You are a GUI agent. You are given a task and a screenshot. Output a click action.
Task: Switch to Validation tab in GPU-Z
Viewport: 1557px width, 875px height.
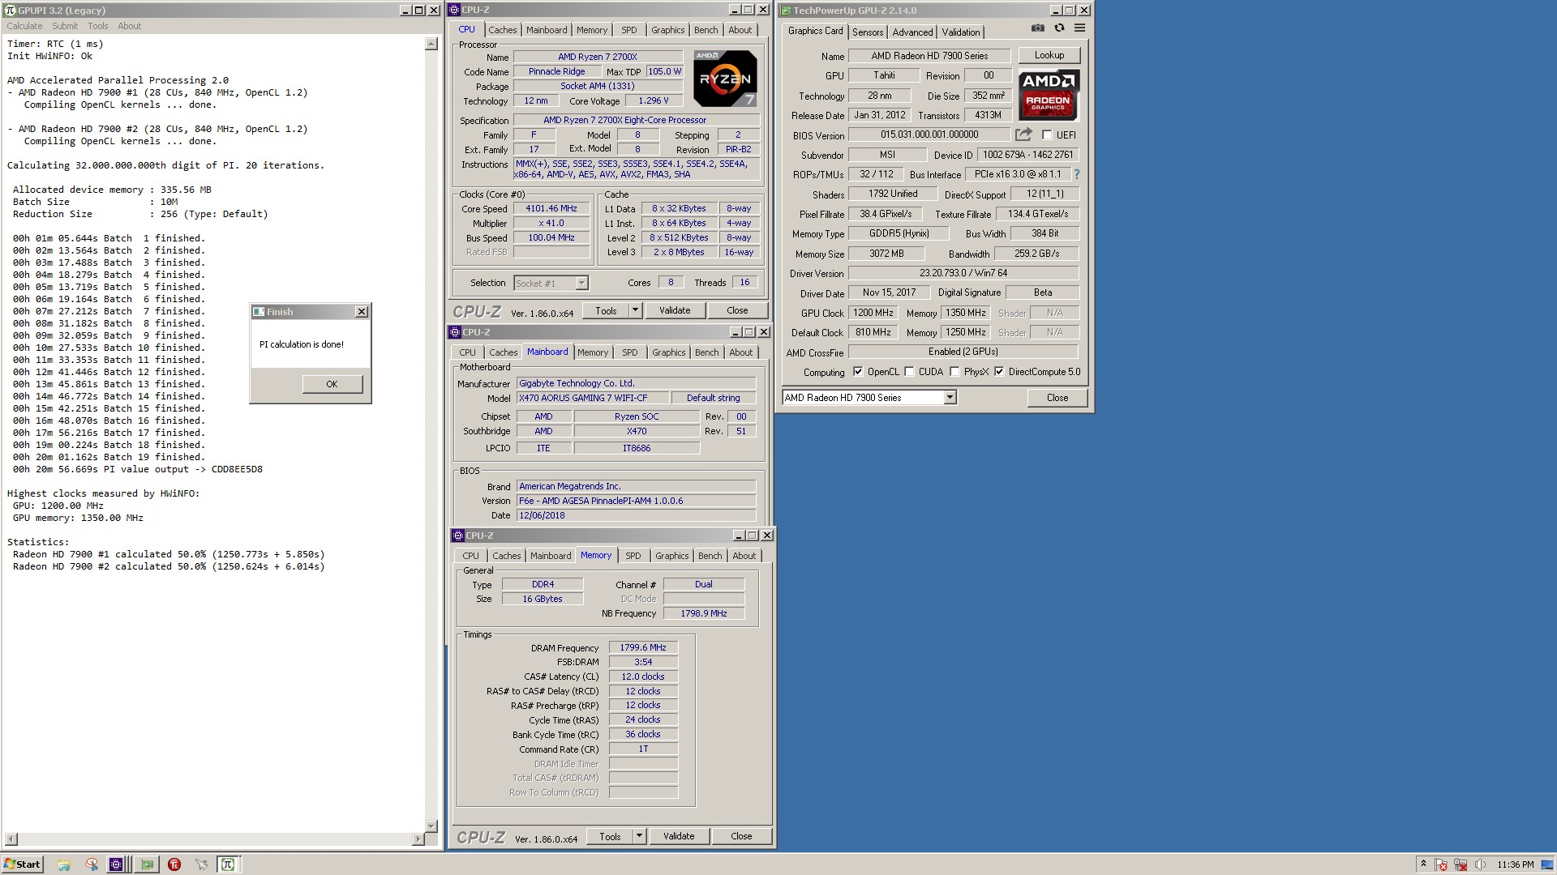point(961,32)
